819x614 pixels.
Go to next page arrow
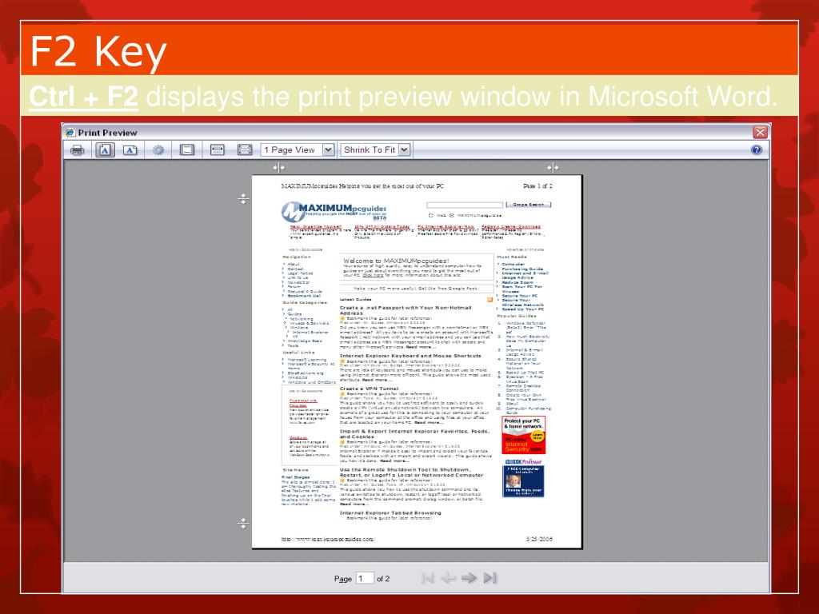[x=469, y=577]
